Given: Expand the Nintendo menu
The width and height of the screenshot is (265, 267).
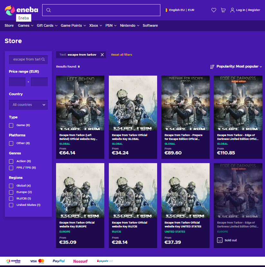Looking at the screenshot, I should (130, 25).
